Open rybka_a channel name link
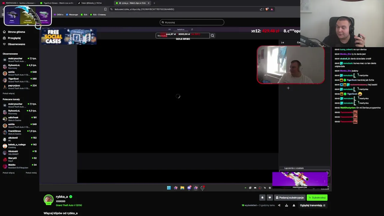This screenshot has height=216, width=384. [62, 197]
